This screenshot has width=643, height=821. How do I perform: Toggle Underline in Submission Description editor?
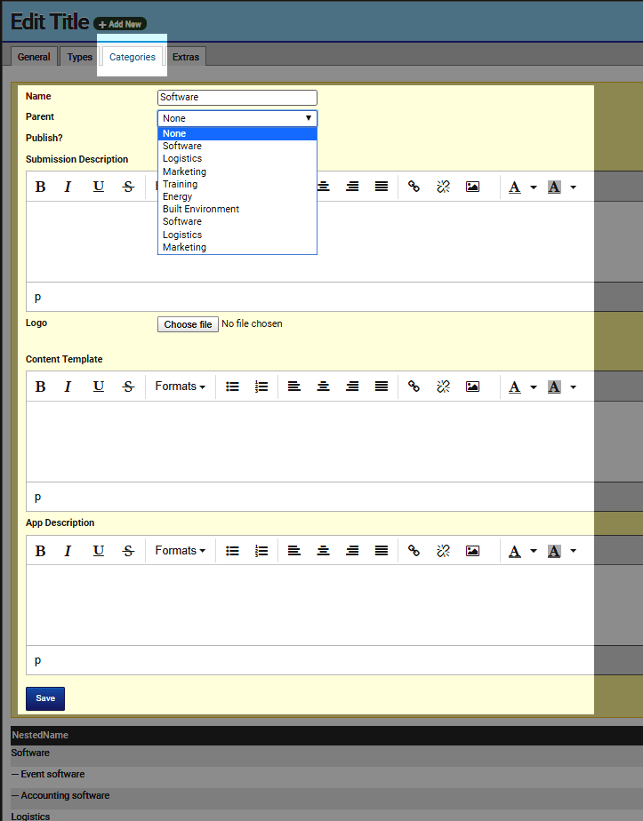(98, 187)
